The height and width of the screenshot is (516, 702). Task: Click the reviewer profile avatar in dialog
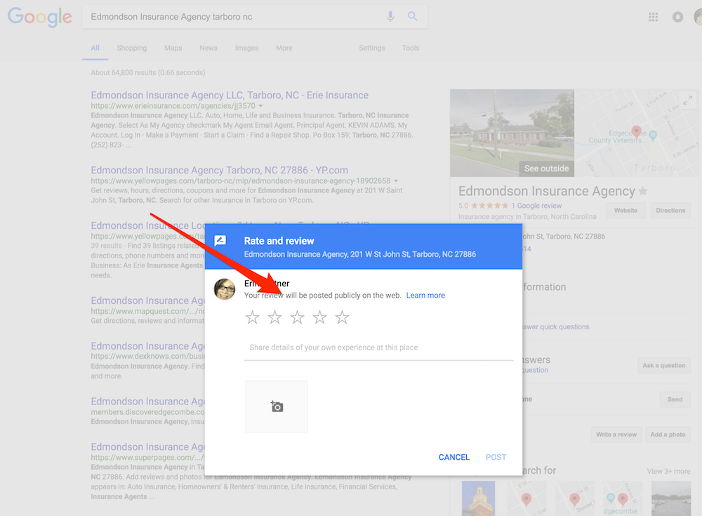point(225,289)
